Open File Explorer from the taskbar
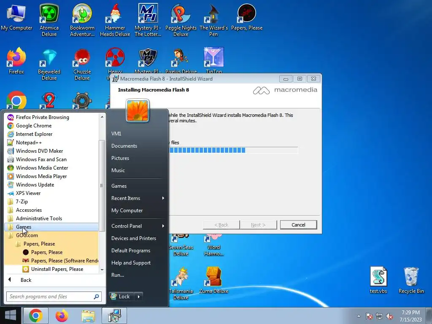Viewport: 432px width, 324px height. coord(88,316)
